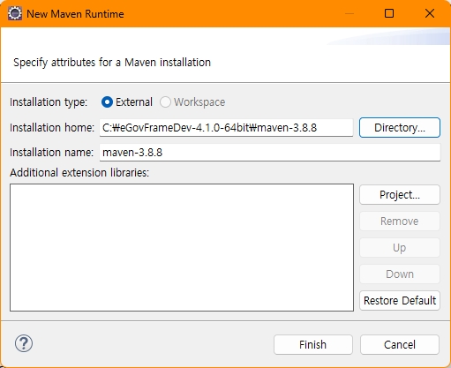Select the External installation type
Viewport: 451px width, 368px height.
coord(126,102)
